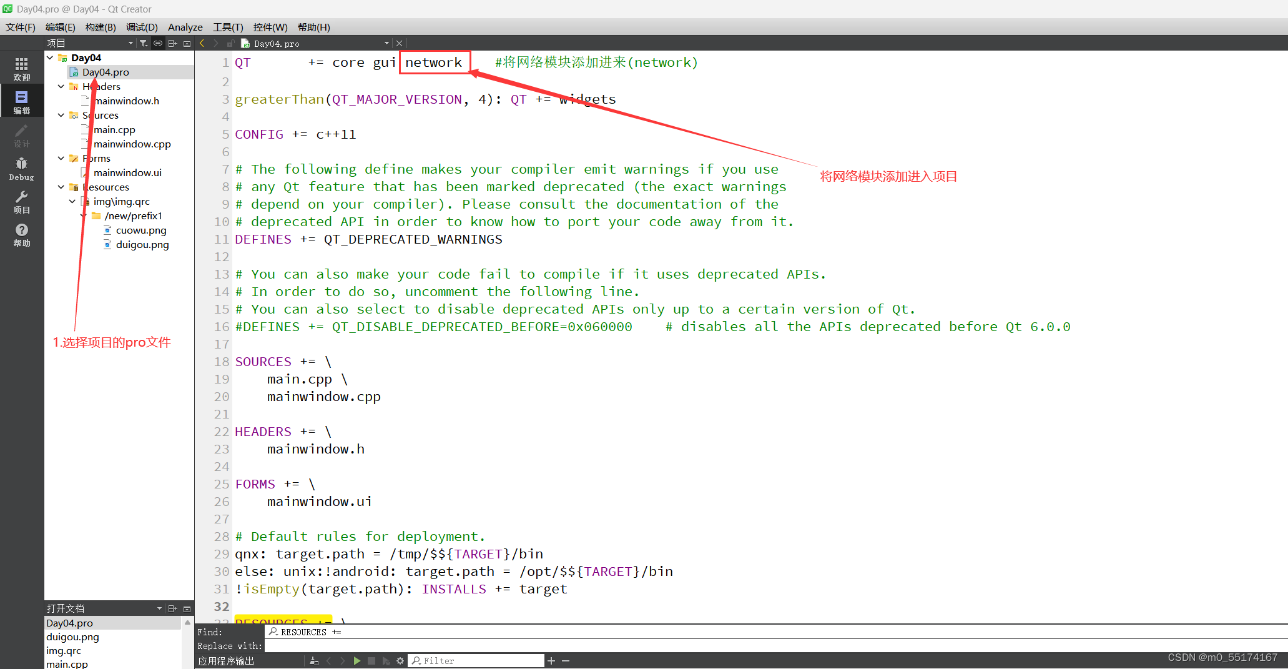Click the Find input field
Screen dimensions: 1288x669
click(777, 632)
